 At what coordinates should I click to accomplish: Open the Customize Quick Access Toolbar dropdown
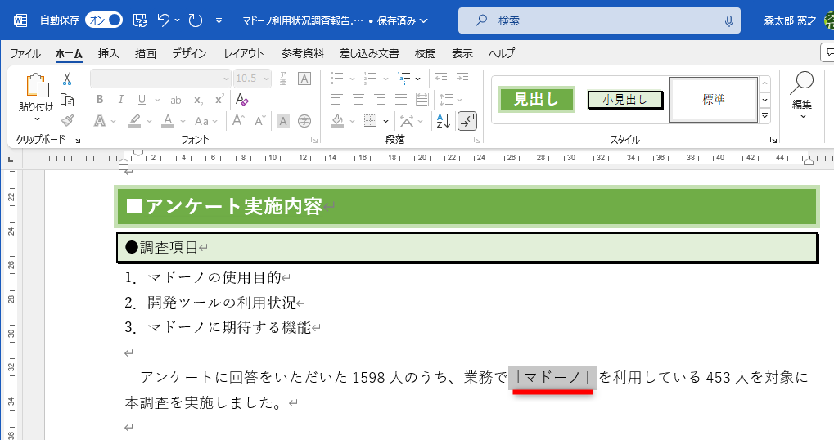point(219,20)
